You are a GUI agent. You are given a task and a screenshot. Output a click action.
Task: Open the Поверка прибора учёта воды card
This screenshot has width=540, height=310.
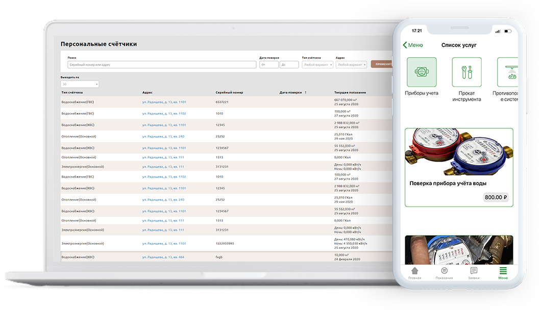pos(459,168)
